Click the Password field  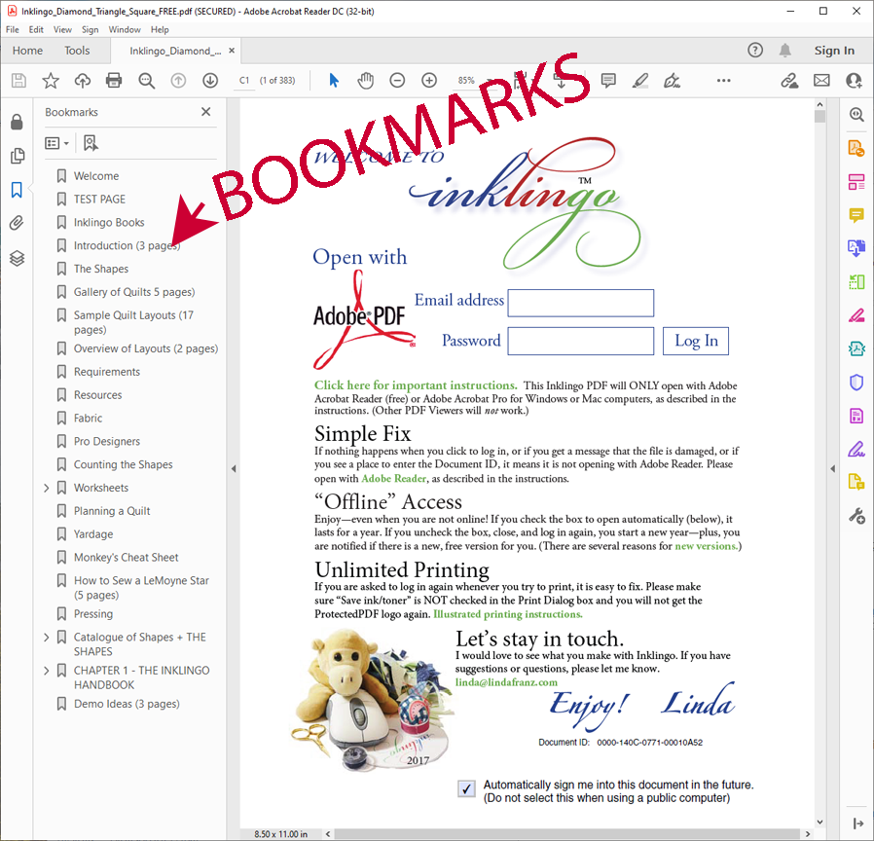pyautogui.click(x=581, y=341)
